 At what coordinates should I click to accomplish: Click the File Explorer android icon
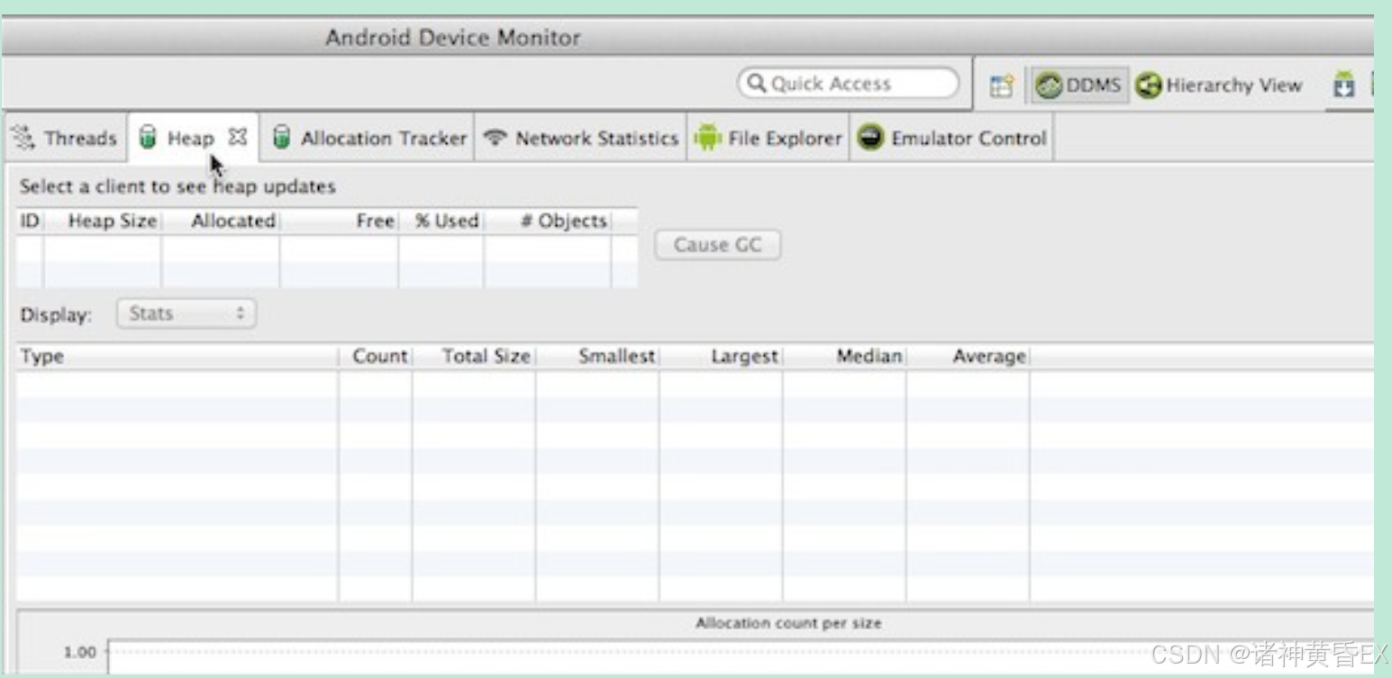tap(708, 138)
